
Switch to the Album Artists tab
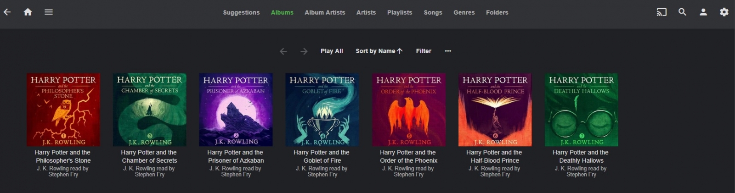coord(325,12)
